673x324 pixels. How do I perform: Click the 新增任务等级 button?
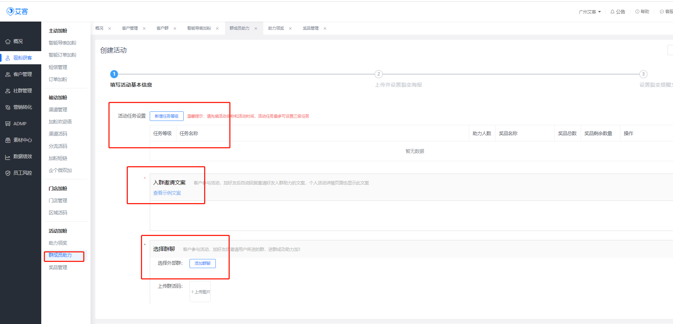tap(167, 116)
